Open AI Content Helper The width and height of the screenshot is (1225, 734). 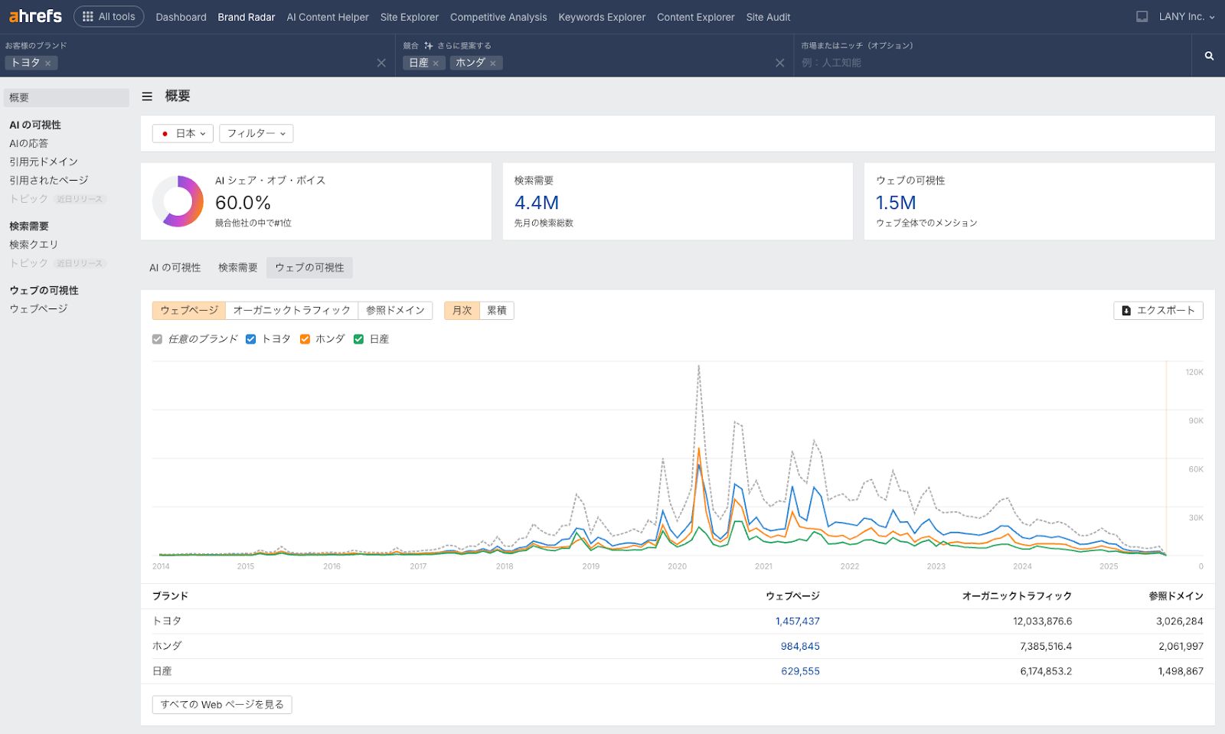(328, 17)
